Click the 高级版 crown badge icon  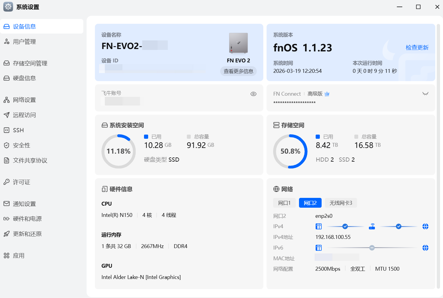click(x=327, y=94)
